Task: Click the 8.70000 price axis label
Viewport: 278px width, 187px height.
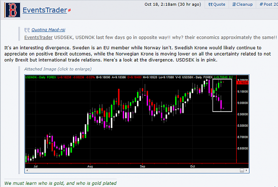Action: coord(243,137)
